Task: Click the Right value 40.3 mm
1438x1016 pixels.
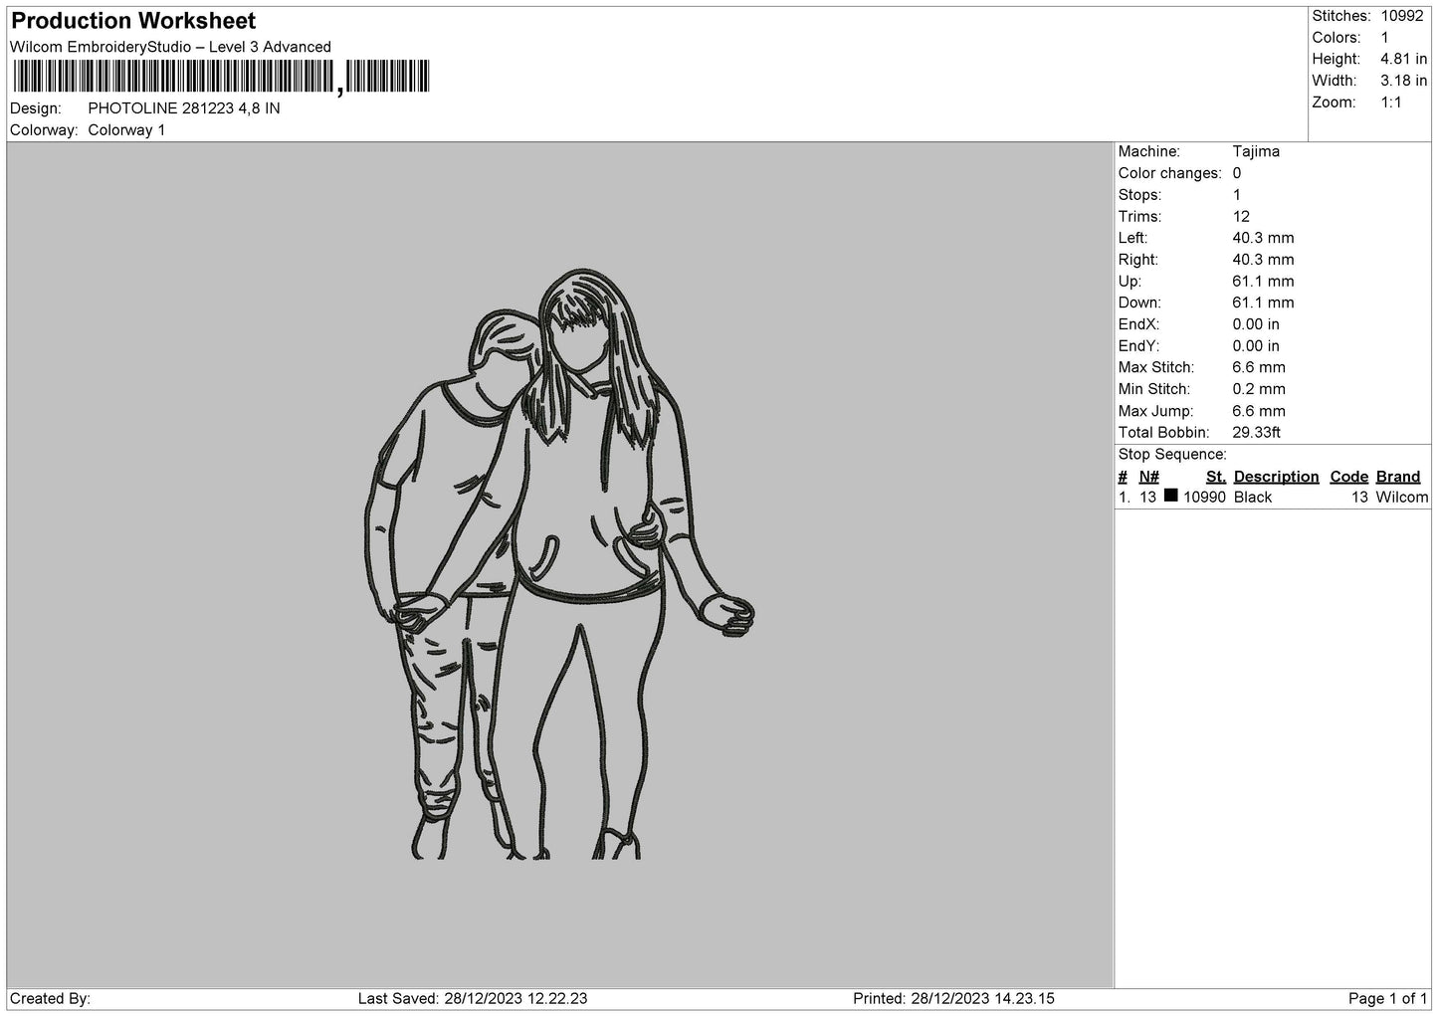Action: click(x=1263, y=260)
